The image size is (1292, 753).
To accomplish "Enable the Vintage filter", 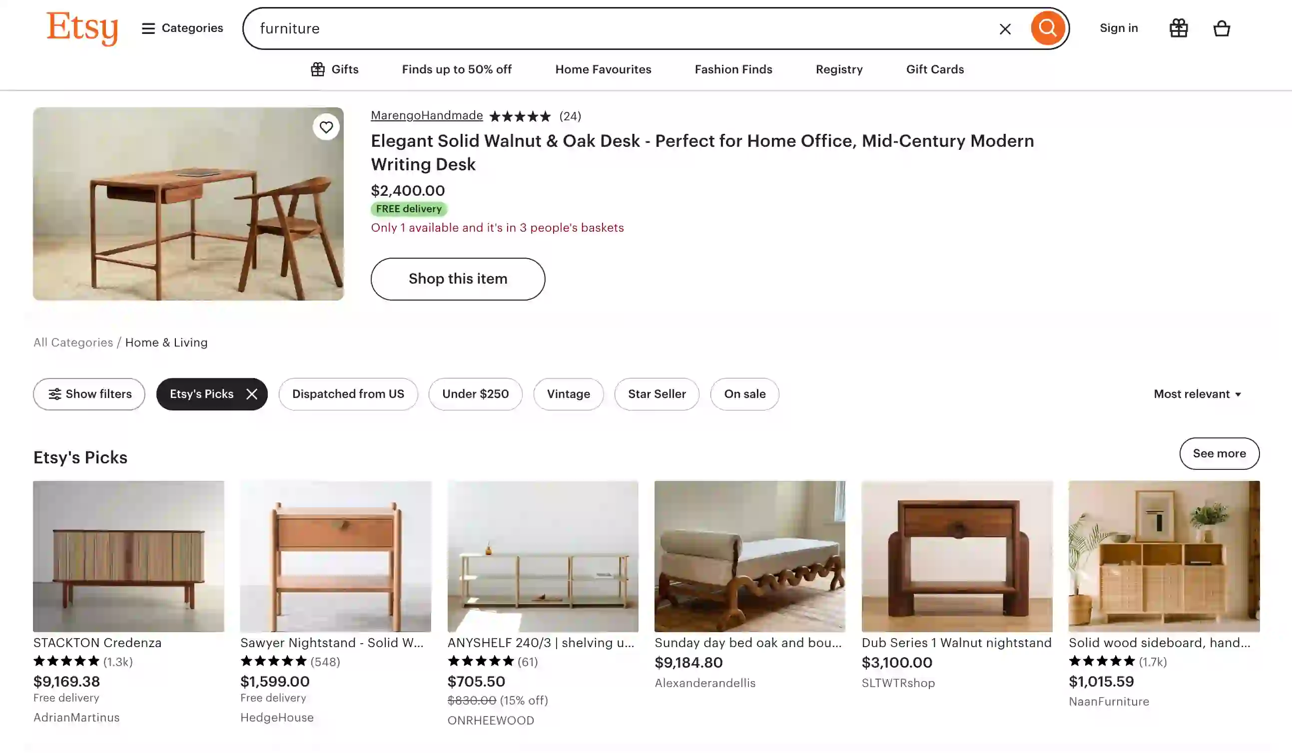I will [x=568, y=394].
